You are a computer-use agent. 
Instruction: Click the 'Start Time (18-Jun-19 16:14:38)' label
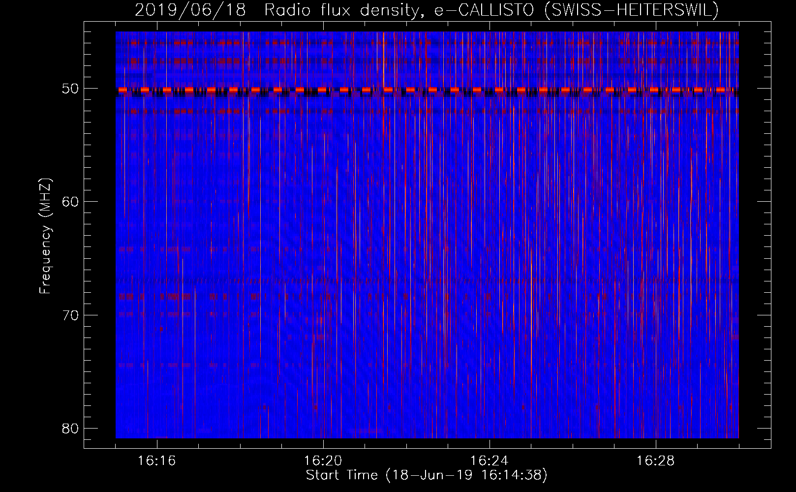point(427,475)
